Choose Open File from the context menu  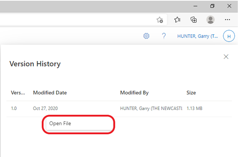(60, 124)
